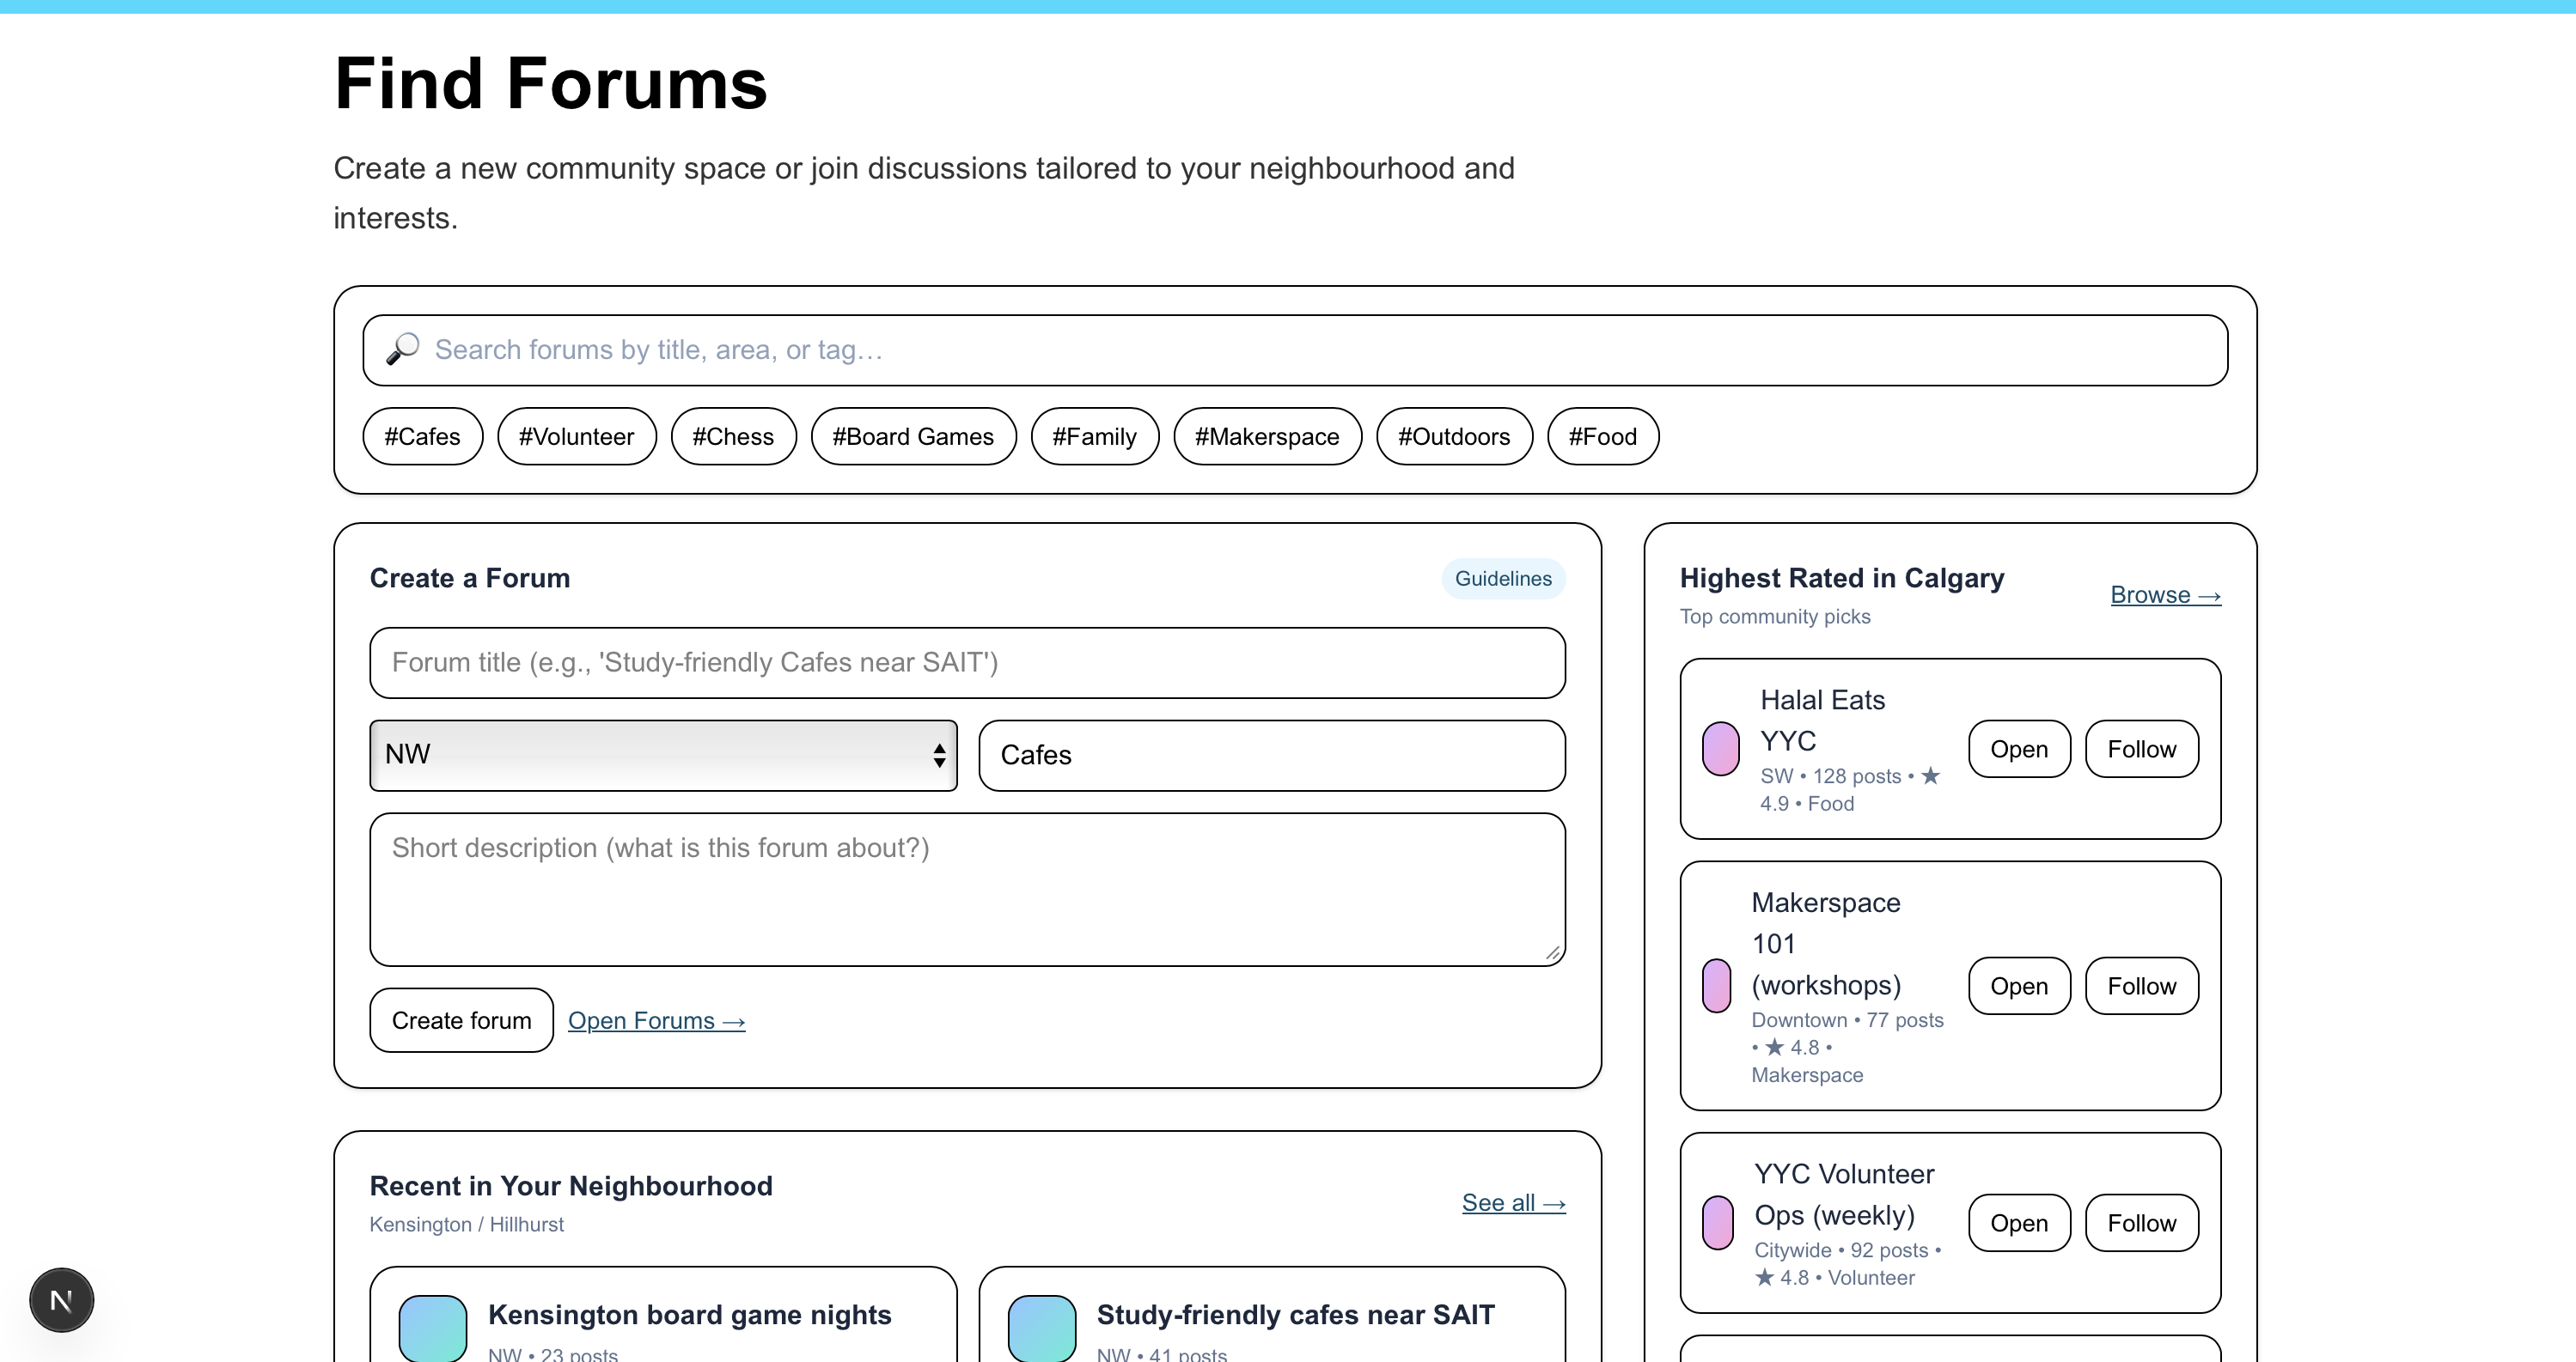Filter by the #Makerspace tag
Viewport: 2576px width, 1362px height.
pyautogui.click(x=1266, y=436)
